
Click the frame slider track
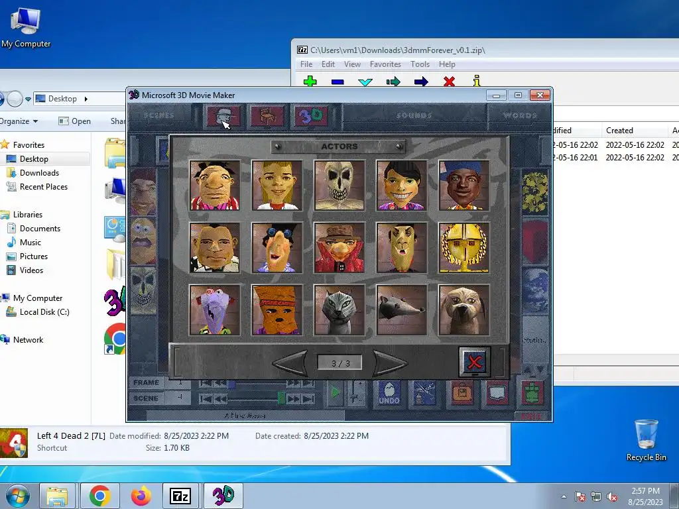261,384
